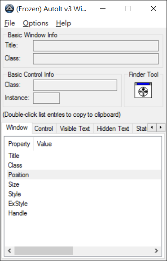Switch to the Hidden Text tab
167x261 pixels.
point(113,128)
